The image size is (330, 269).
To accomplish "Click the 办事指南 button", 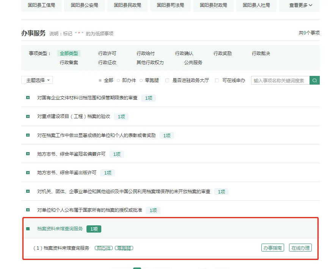I will [272, 248].
